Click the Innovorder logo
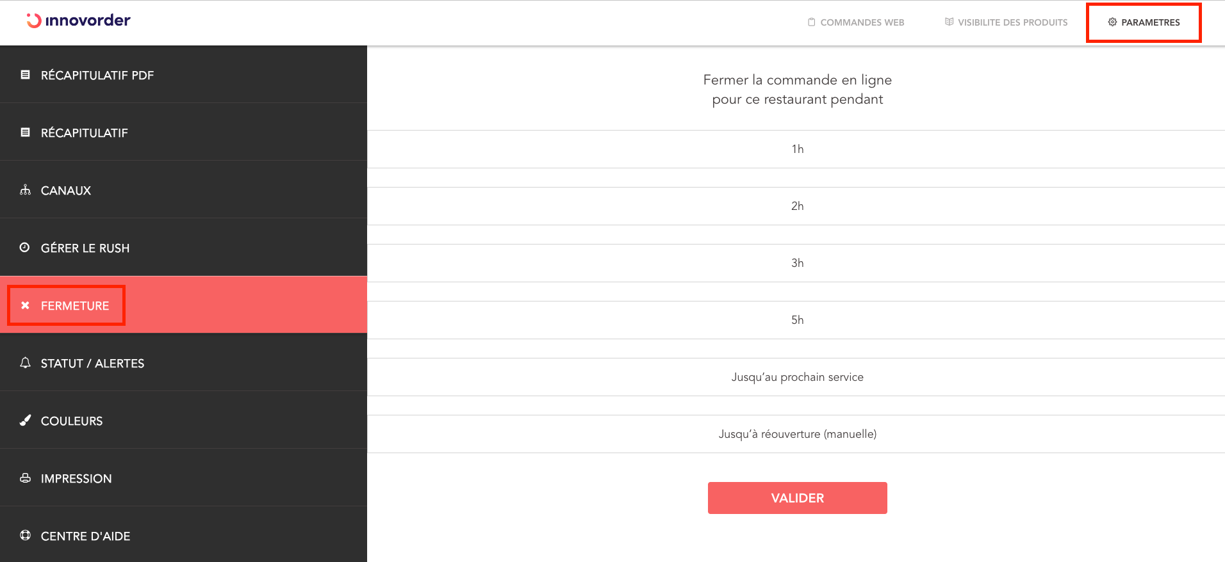The width and height of the screenshot is (1225, 562). [x=78, y=20]
